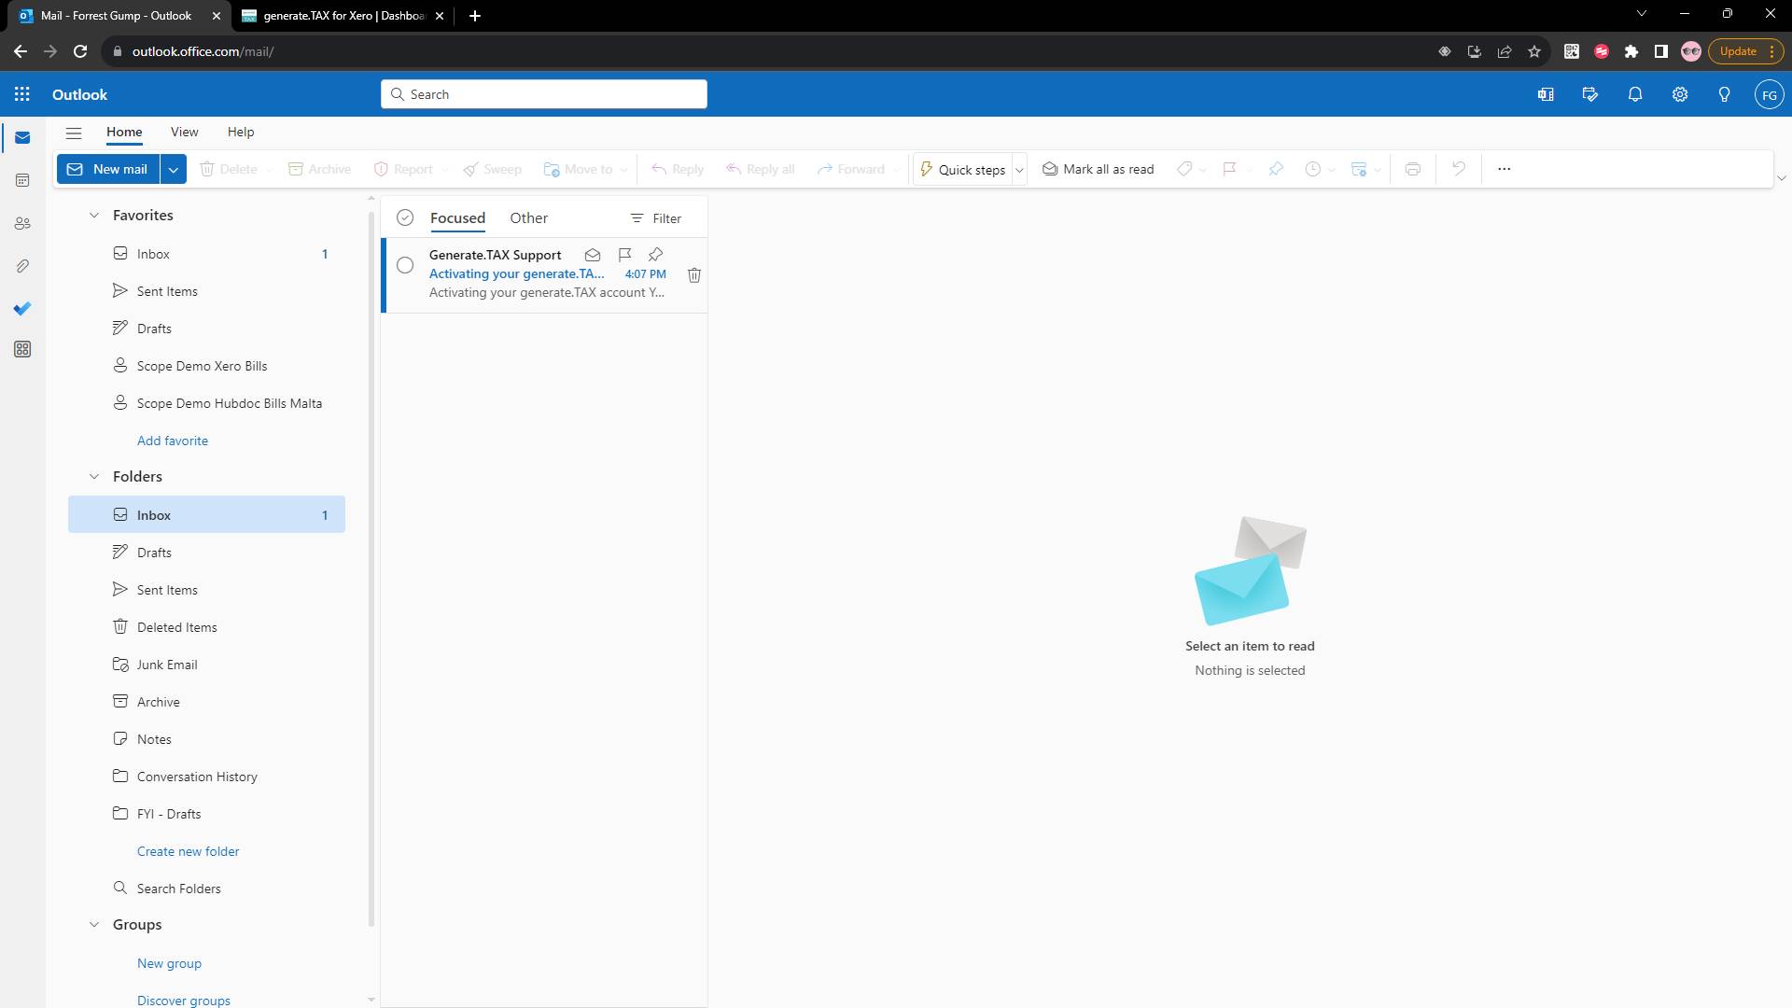Open the Files attachment icon
1792x1008 pixels.
22,266
